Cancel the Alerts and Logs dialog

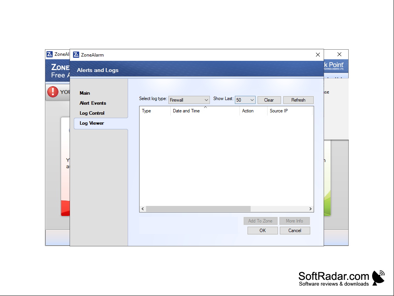pos(295,230)
